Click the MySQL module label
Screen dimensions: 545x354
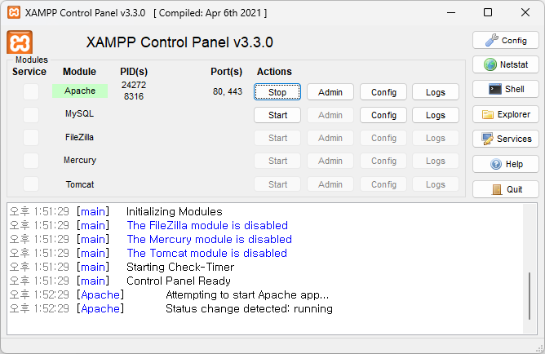[x=80, y=113]
